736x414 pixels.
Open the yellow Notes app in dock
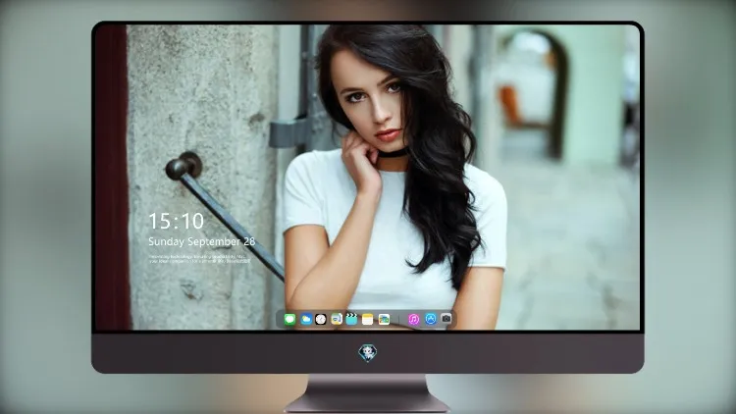[x=368, y=319]
